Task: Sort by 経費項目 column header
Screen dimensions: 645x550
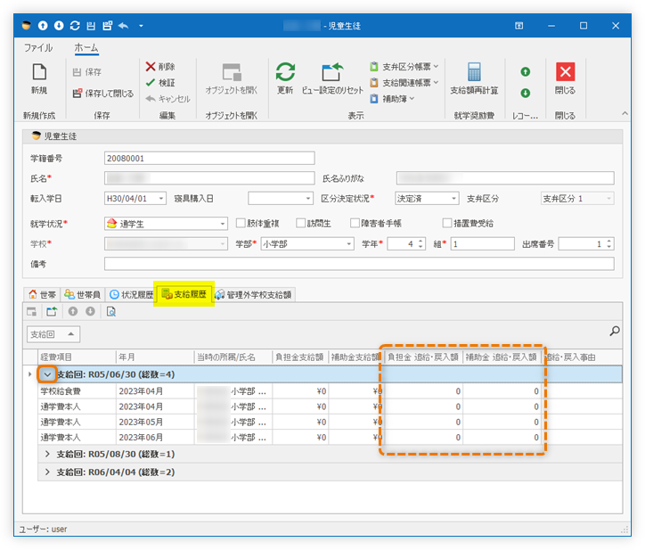Action: click(77, 357)
